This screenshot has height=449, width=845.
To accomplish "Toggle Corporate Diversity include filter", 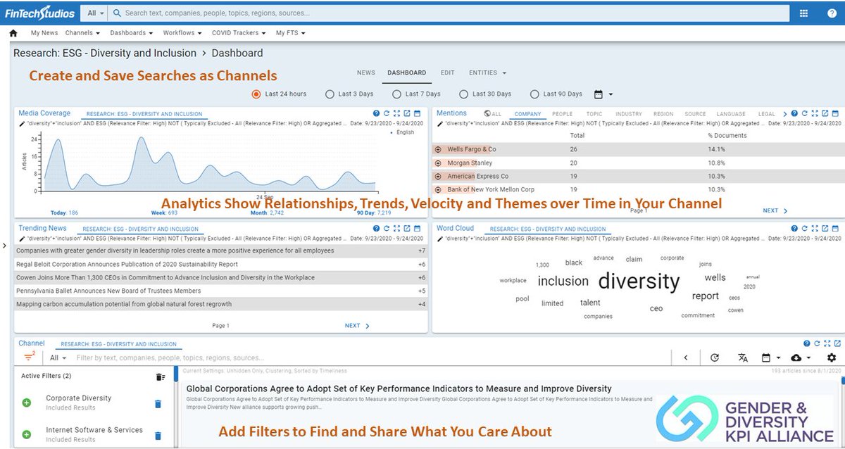I will 27,403.
